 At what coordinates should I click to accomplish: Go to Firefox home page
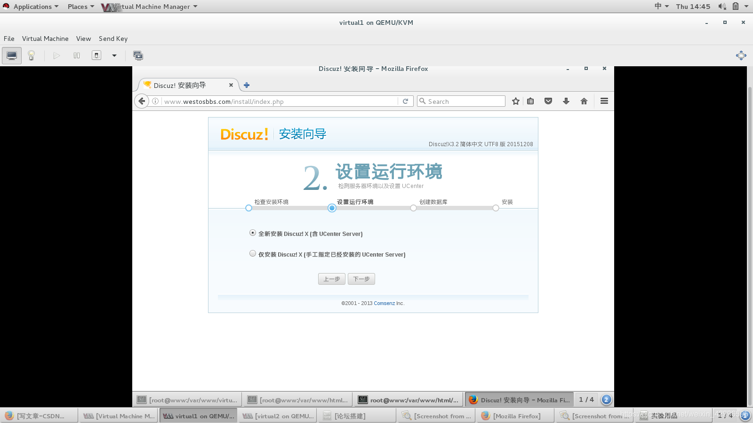[x=584, y=101]
